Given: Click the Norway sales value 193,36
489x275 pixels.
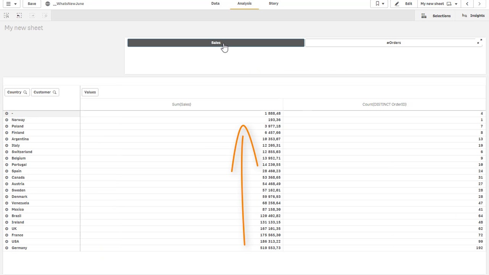Looking at the screenshot, I should pyautogui.click(x=274, y=120).
